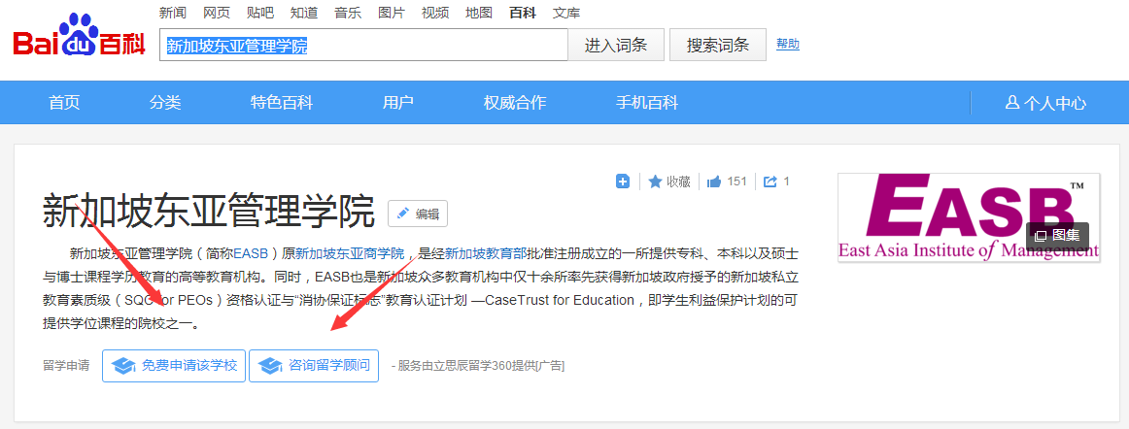Click the EASB logo image
This screenshot has height=429, width=1129.
[969, 217]
